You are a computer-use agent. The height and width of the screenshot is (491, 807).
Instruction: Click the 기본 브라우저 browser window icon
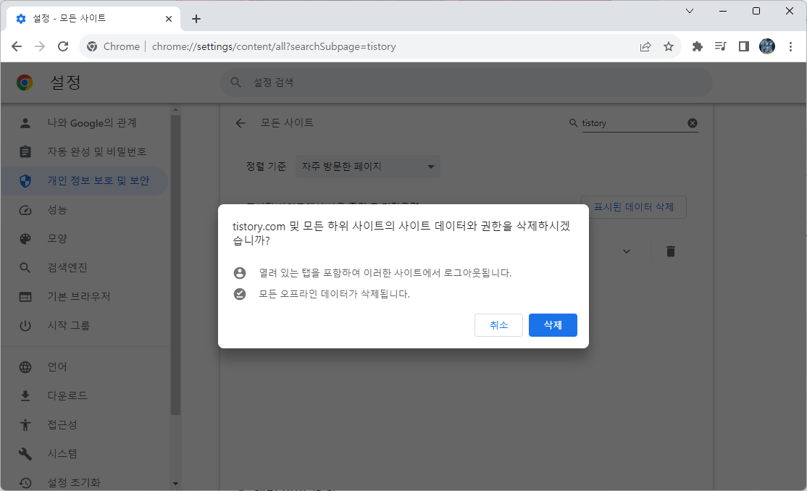click(x=25, y=297)
